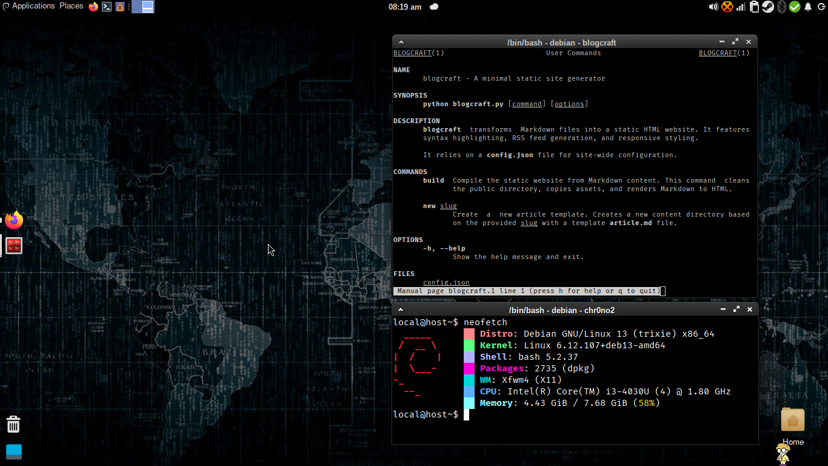The width and height of the screenshot is (828, 466).
Task: Click the green checkmark status icon
Action: click(794, 7)
